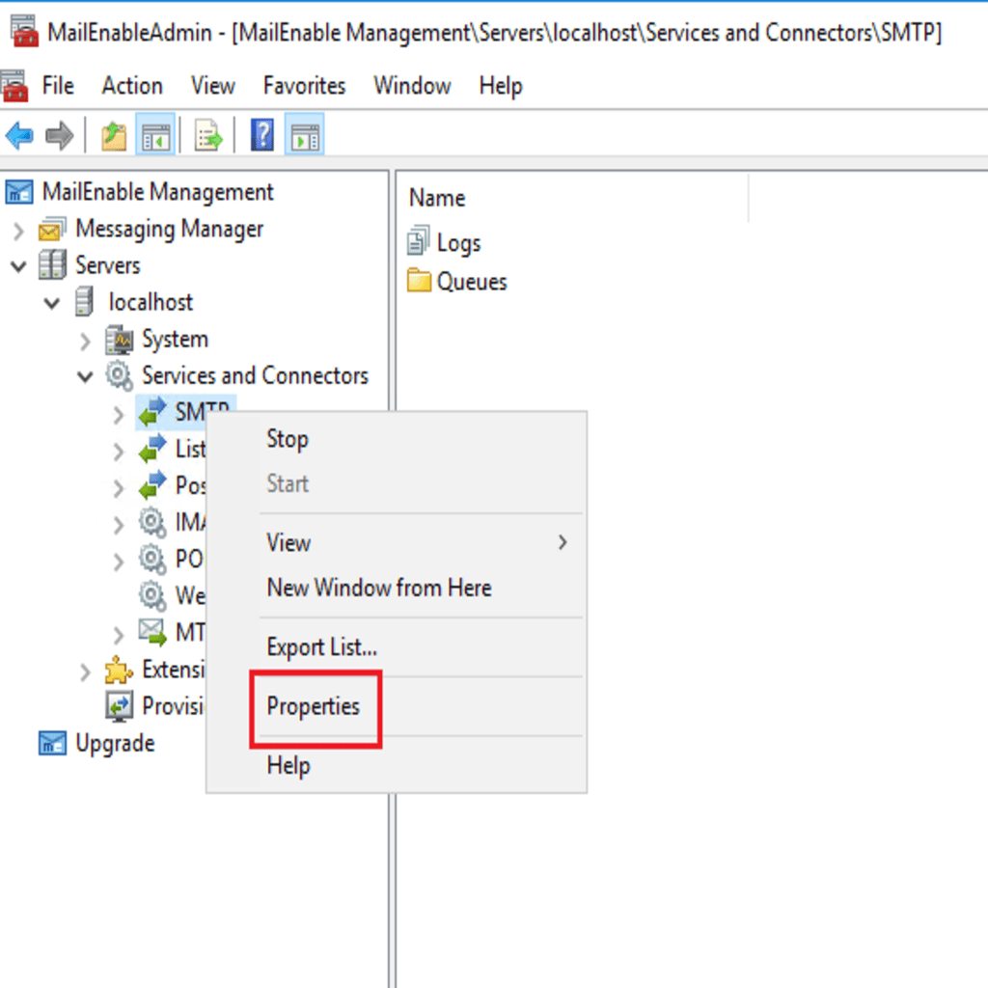This screenshot has width=988, height=988.
Task: Expand the MTA node chevron
Action: [119, 635]
